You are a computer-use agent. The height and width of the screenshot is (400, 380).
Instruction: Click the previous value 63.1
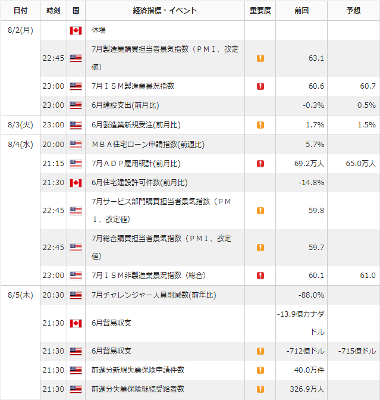coord(316,58)
